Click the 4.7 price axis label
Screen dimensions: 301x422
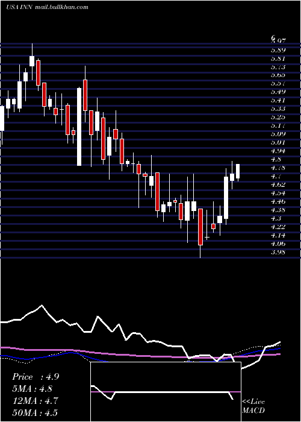[276, 176]
